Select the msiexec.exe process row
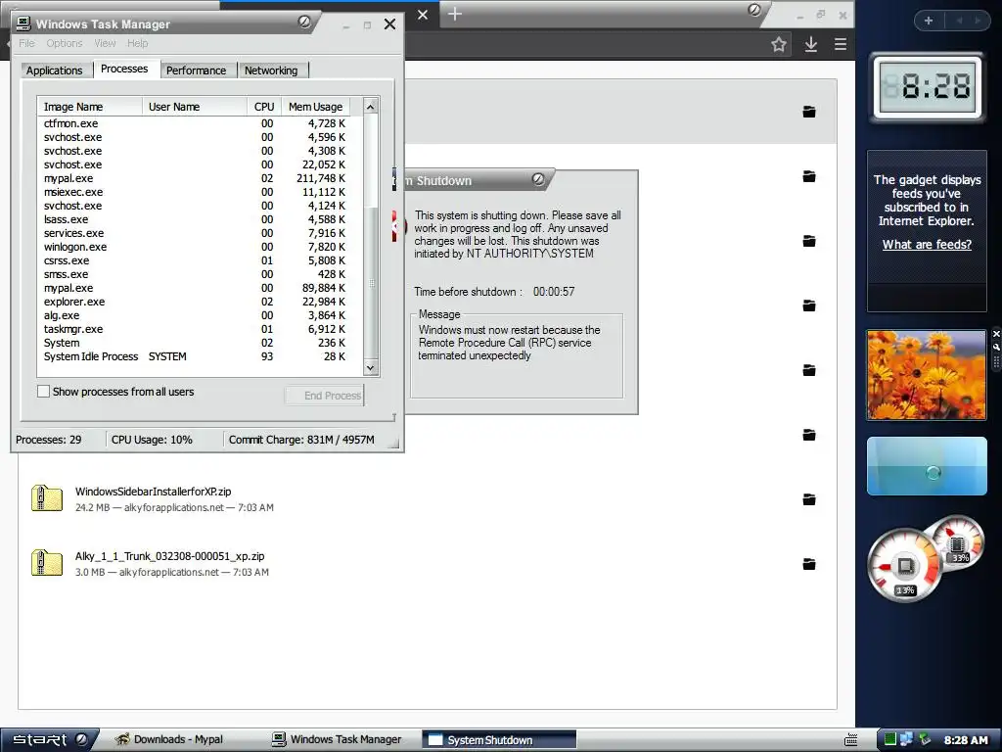 pos(200,192)
